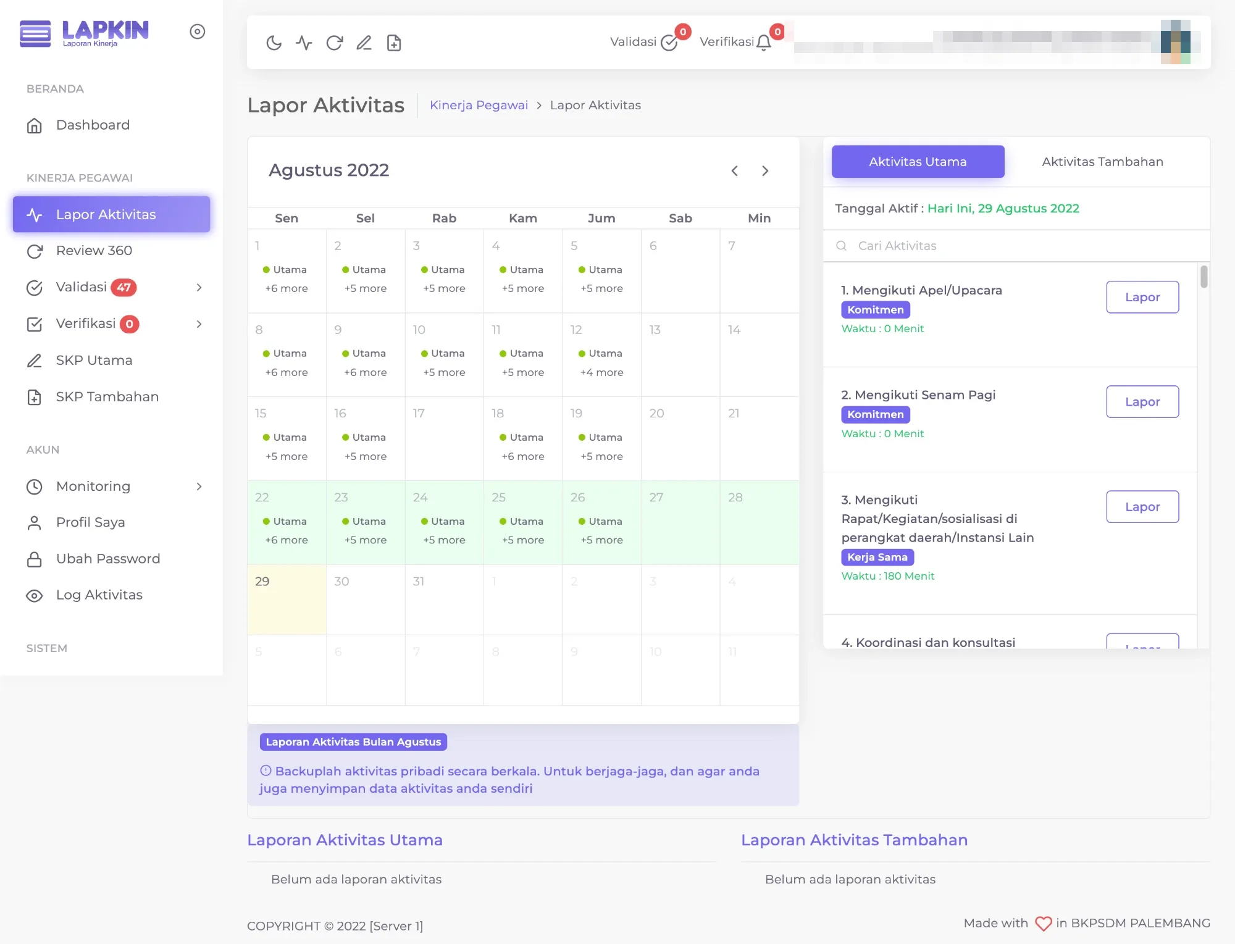Select calendar date 29

[287, 599]
